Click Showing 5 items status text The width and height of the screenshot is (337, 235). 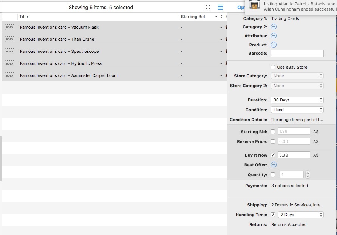pos(101,7)
